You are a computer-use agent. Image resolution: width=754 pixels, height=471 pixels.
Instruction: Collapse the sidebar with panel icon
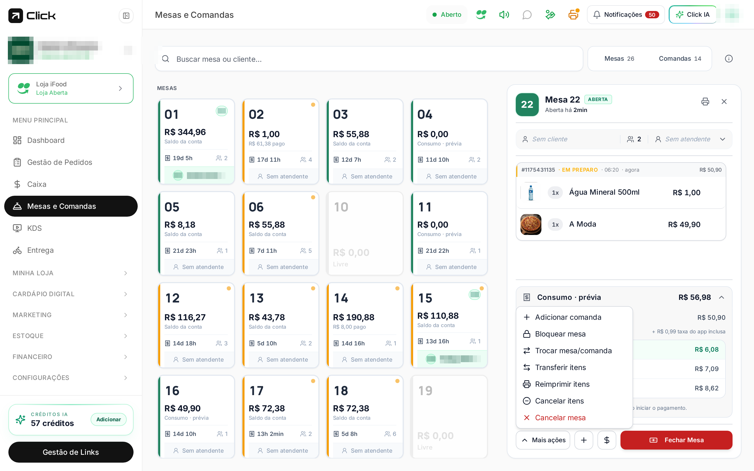pyautogui.click(x=126, y=16)
